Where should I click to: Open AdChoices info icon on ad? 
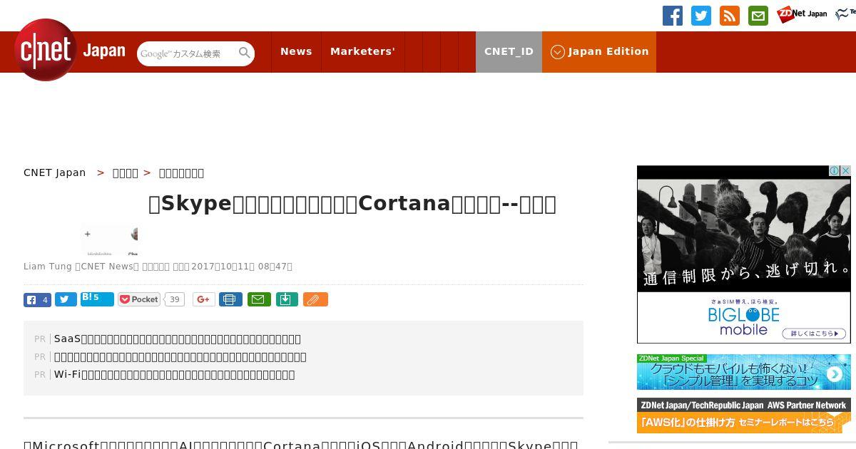(x=834, y=171)
